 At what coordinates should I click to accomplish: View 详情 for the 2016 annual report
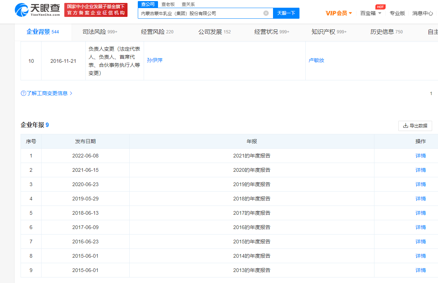(x=421, y=227)
